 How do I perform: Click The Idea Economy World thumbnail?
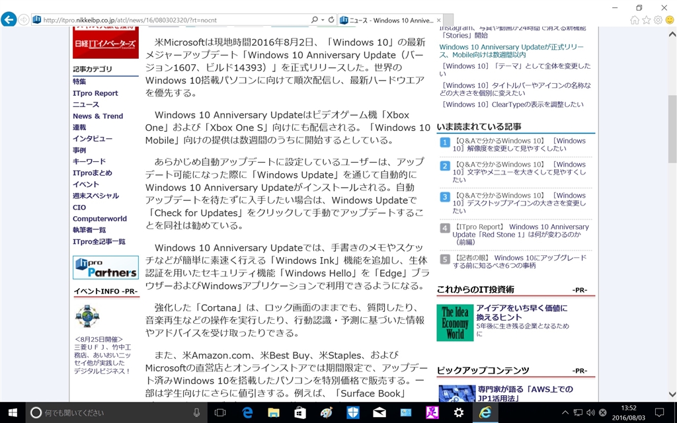click(455, 323)
